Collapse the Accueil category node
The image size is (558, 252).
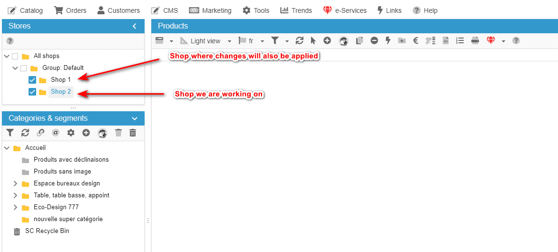6,148
